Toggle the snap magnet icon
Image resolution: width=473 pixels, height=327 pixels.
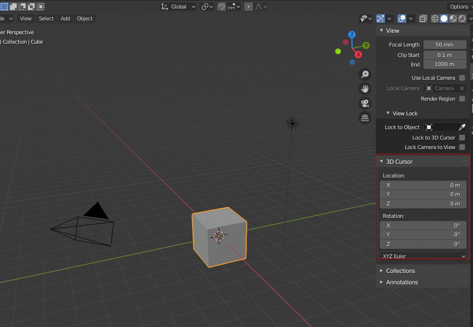coord(222,7)
